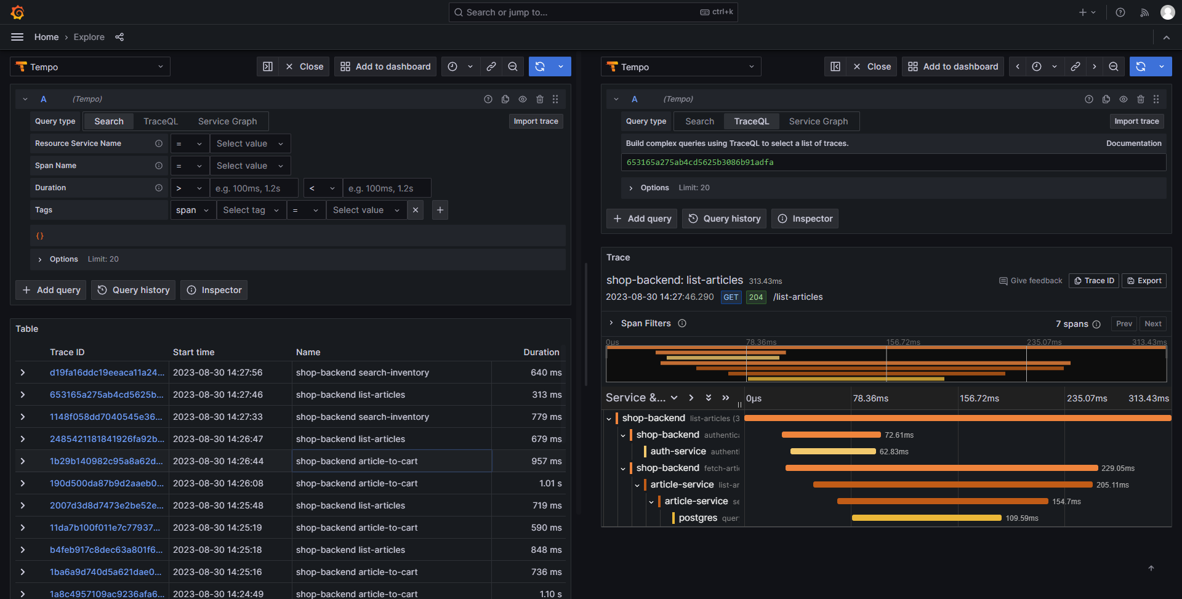The height and width of the screenshot is (599, 1182).
Task: Toggle visibility of right query A
Action: [x=1124, y=99]
